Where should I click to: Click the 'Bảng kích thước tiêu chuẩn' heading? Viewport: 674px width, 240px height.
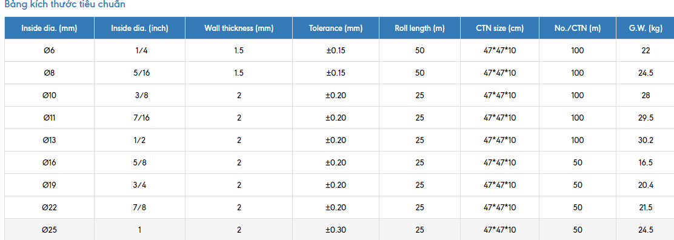(65, 5)
